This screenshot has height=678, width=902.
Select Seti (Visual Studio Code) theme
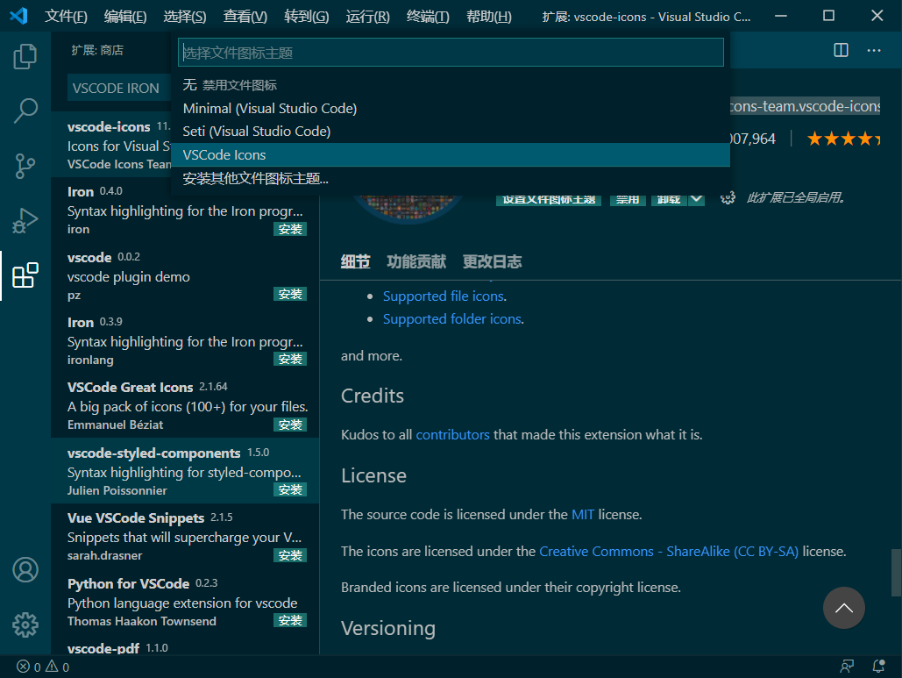[451, 132]
